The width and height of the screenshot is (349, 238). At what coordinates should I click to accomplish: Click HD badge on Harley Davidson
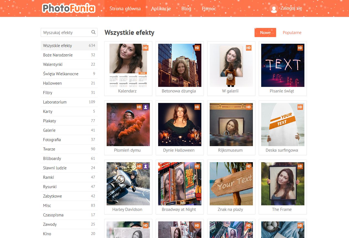click(x=139, y=166)
